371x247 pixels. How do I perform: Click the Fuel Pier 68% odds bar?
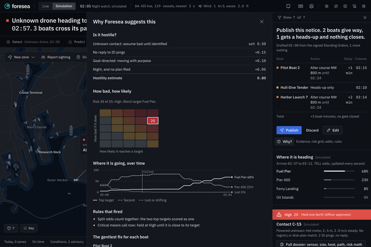[339, 171]
